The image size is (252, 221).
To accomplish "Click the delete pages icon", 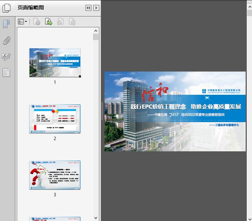I will pos(37,22).
